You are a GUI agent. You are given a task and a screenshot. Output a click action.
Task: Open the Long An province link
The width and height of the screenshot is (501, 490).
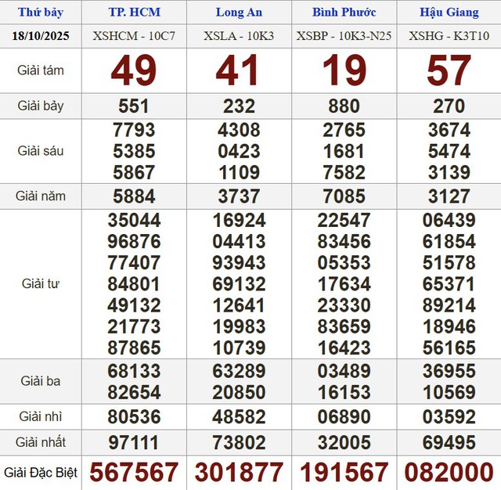[x=239, y=13]
